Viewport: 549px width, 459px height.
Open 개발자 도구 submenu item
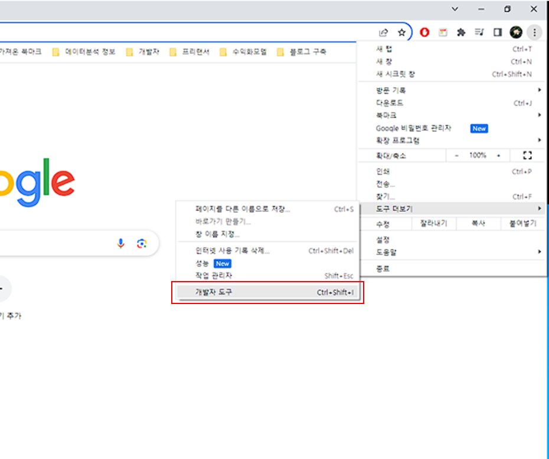[x=268, y=292]
